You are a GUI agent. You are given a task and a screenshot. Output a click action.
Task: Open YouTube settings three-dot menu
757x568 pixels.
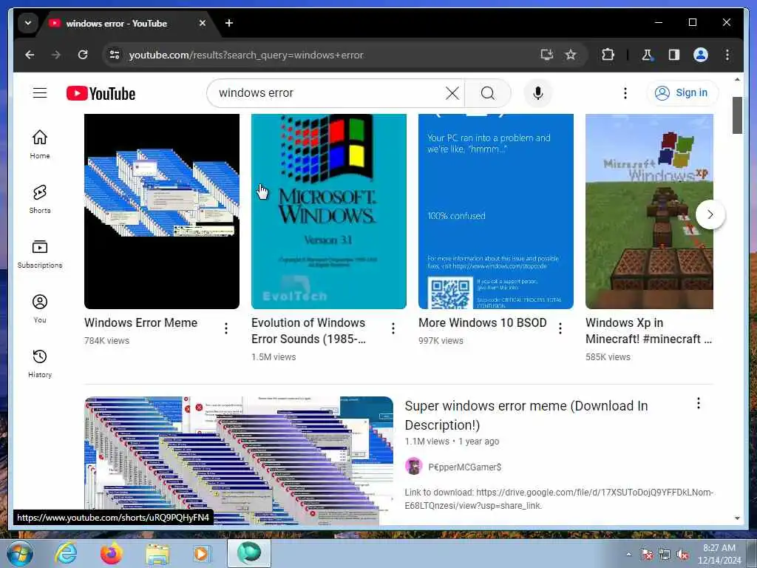(x=625, y=92)
